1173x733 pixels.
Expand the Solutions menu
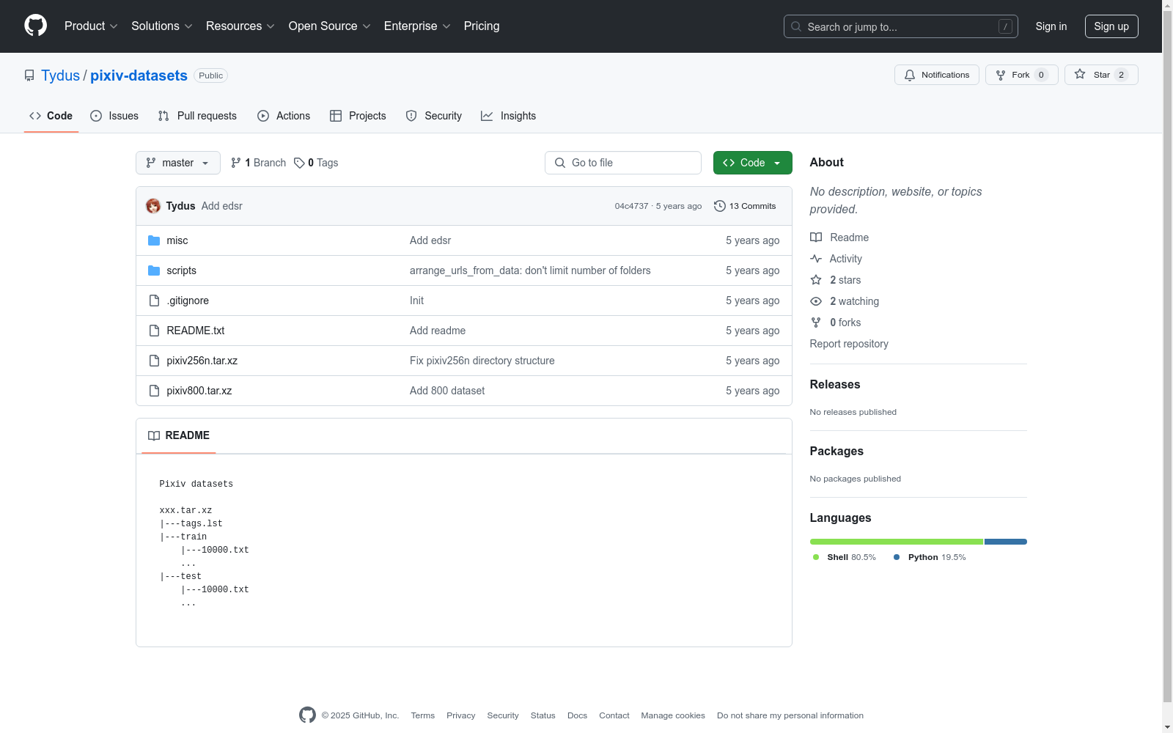point(162,26)
